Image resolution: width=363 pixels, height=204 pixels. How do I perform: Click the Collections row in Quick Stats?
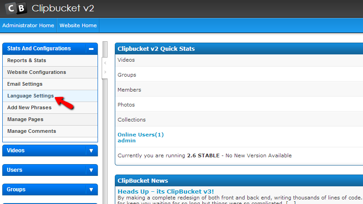click(x=239, y=120)
